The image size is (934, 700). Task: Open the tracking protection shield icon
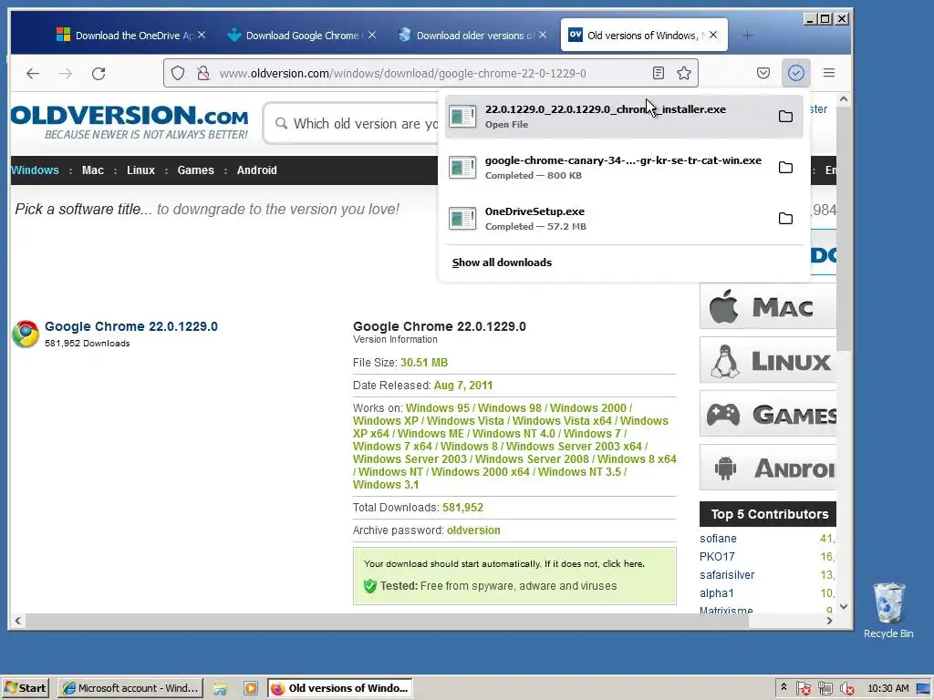(x=178, y=73)
